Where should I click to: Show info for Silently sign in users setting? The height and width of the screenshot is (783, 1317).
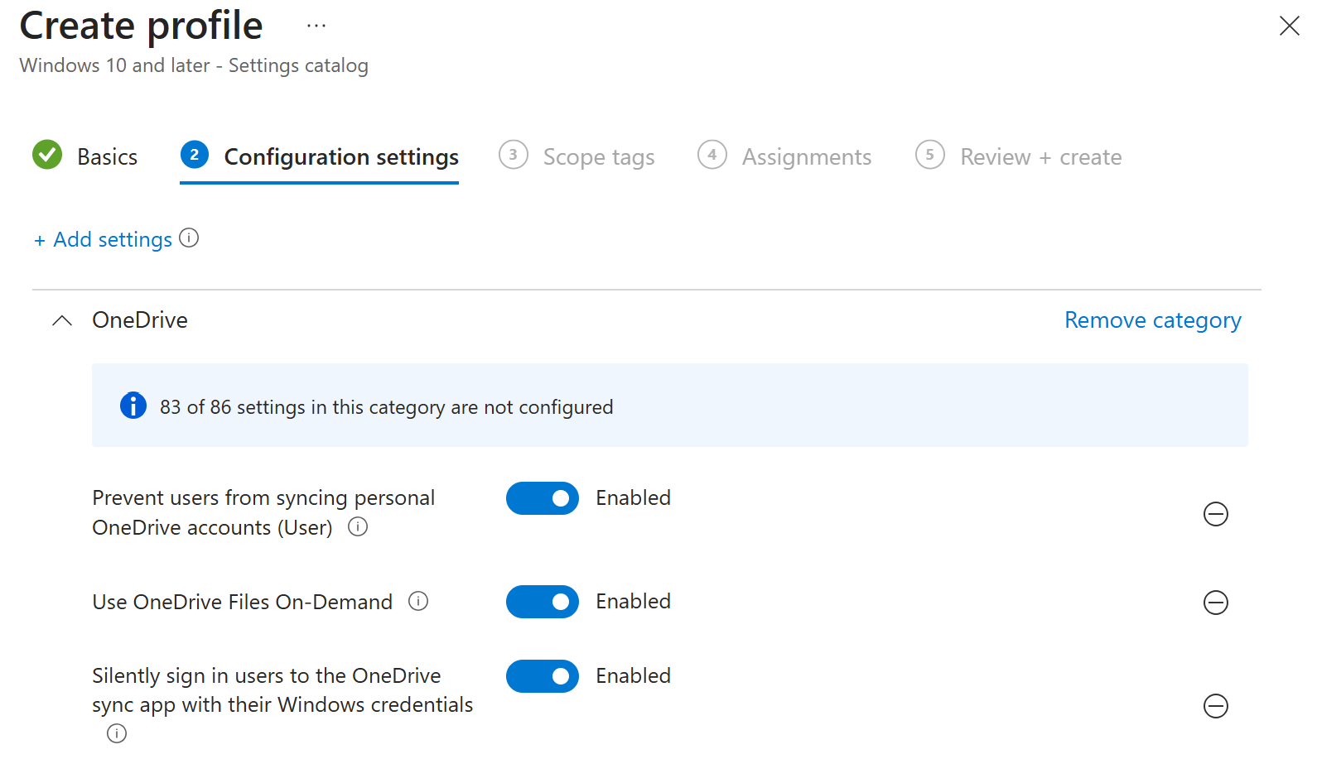117,733
